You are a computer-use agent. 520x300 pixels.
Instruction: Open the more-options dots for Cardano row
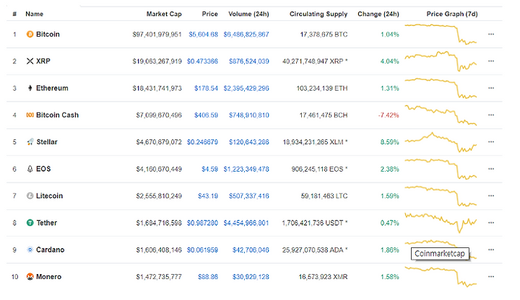point(491,250)
